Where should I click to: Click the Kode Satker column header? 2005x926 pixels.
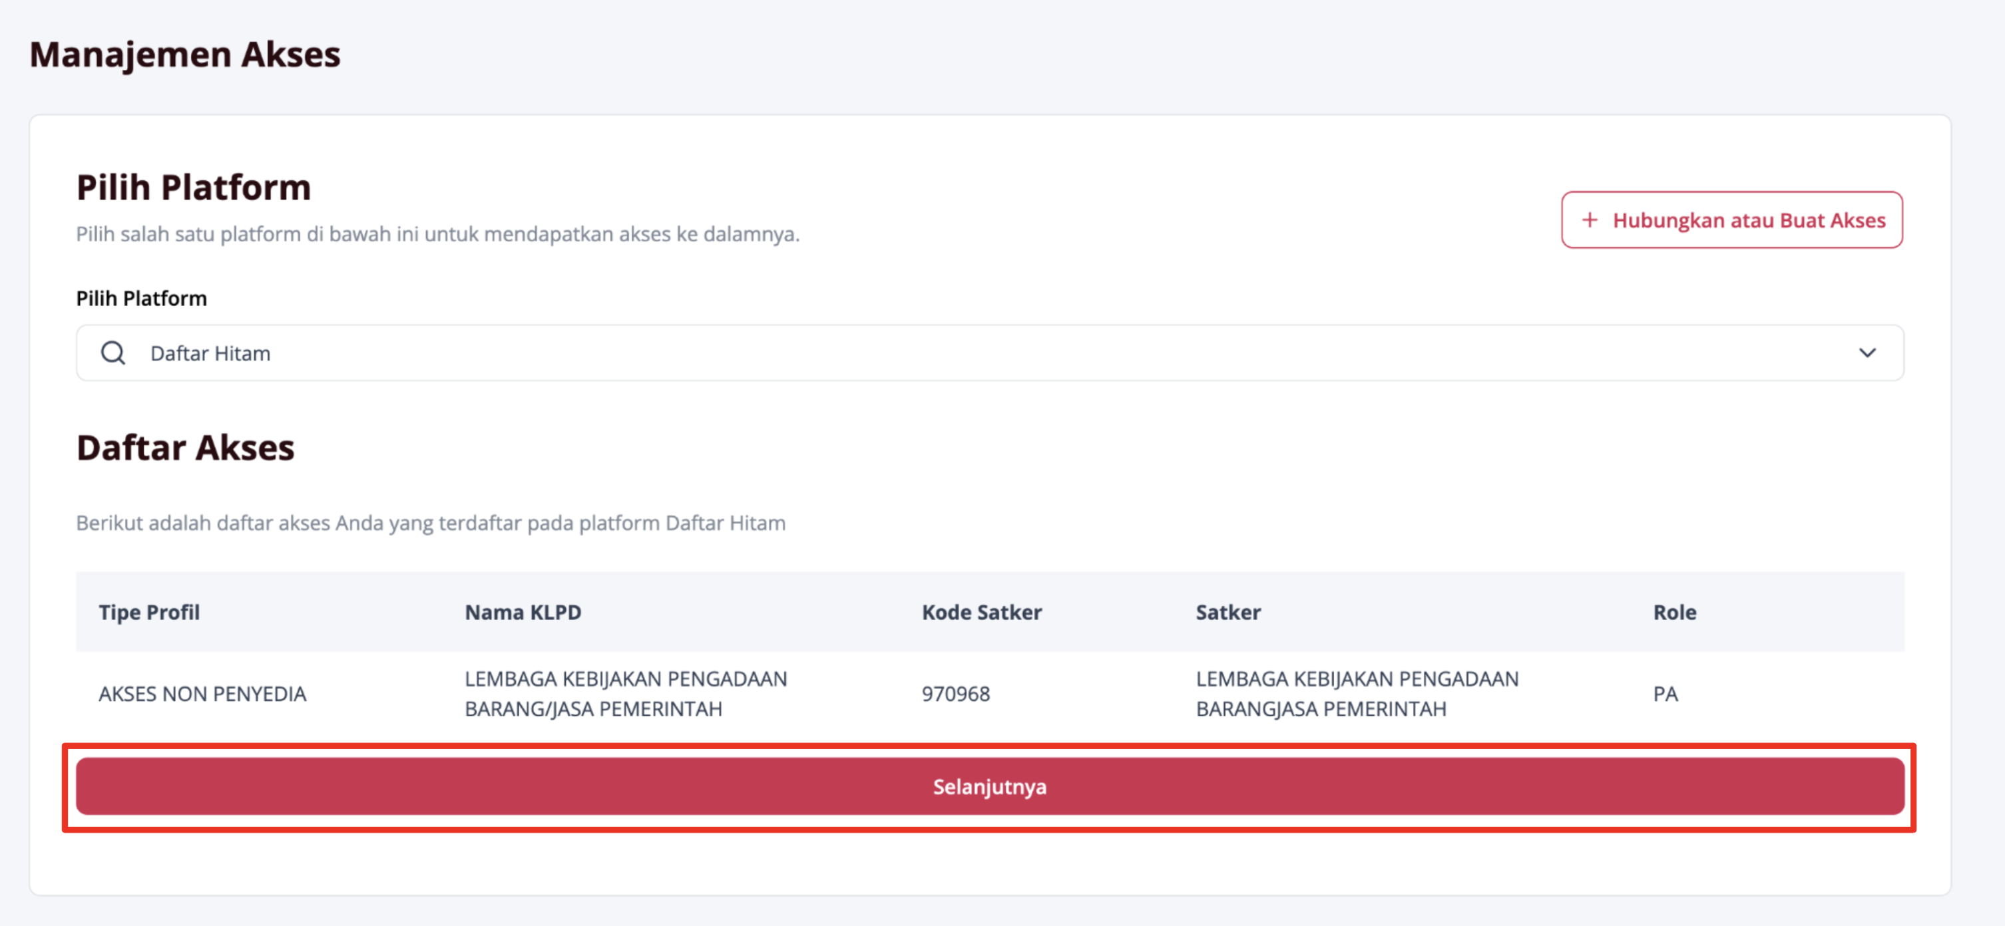coord(981,612)
